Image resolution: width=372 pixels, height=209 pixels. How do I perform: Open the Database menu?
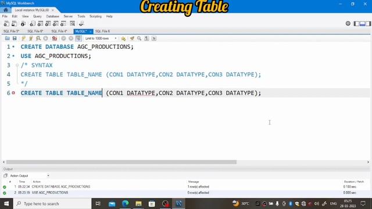52,16
